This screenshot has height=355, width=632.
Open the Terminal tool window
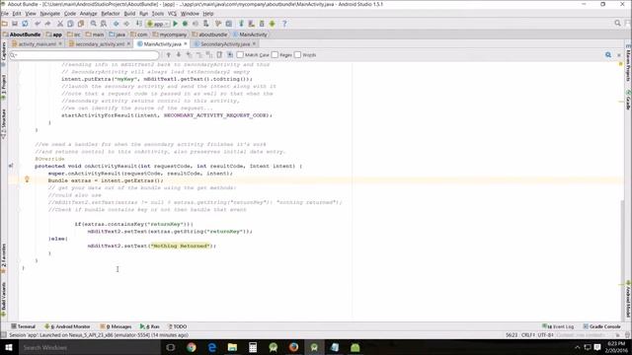click(x=24, y=326)
